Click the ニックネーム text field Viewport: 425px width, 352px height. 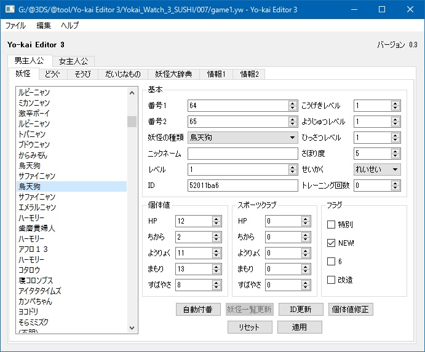242,154
